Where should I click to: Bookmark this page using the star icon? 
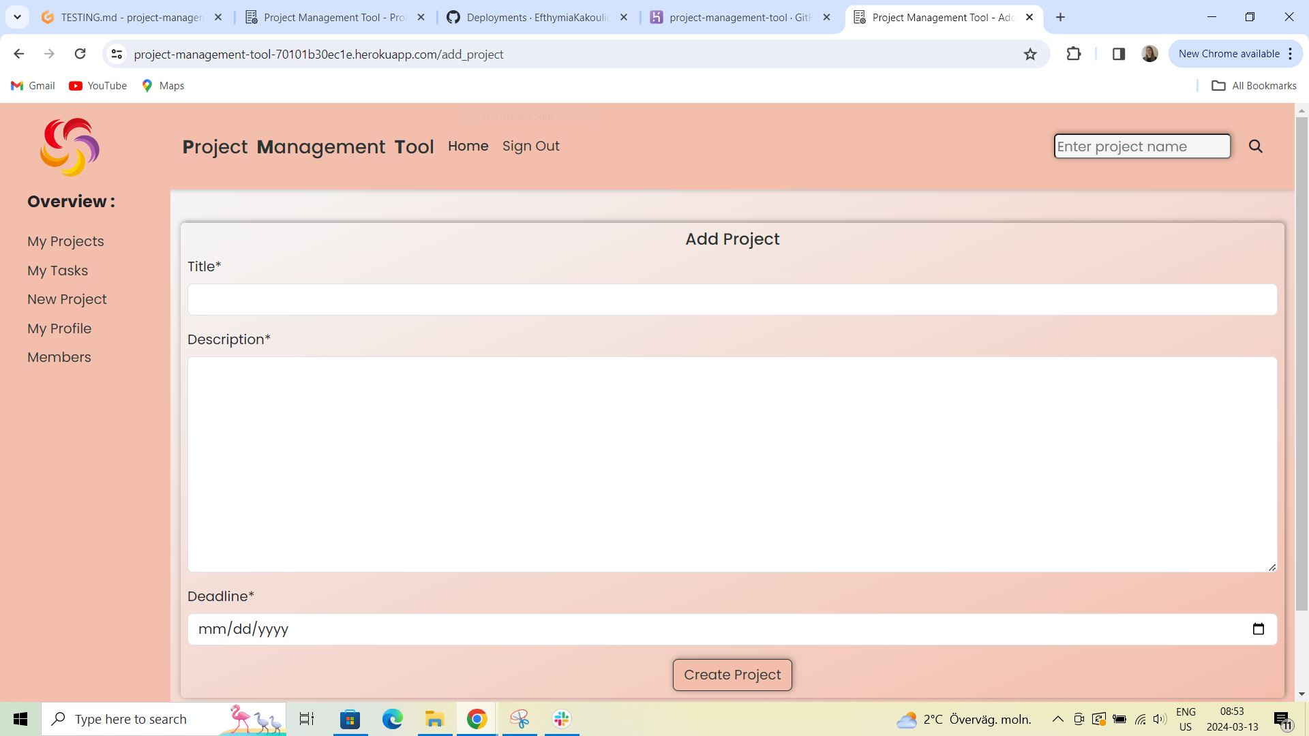pos(1030,54)
